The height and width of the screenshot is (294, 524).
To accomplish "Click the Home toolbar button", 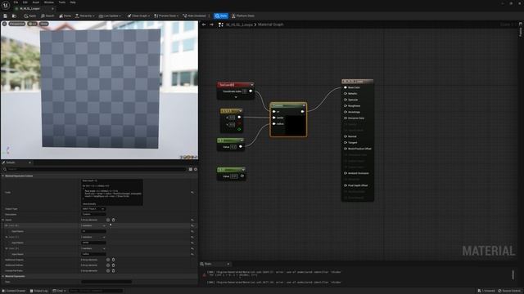I will pos(65,16).
